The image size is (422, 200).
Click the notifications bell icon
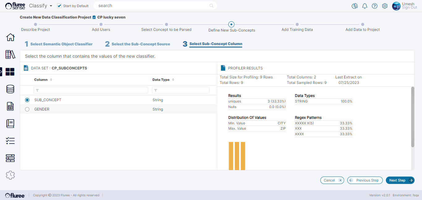tap(365, 6)
